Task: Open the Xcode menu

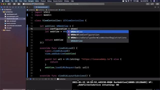Action: coord(7,1)
